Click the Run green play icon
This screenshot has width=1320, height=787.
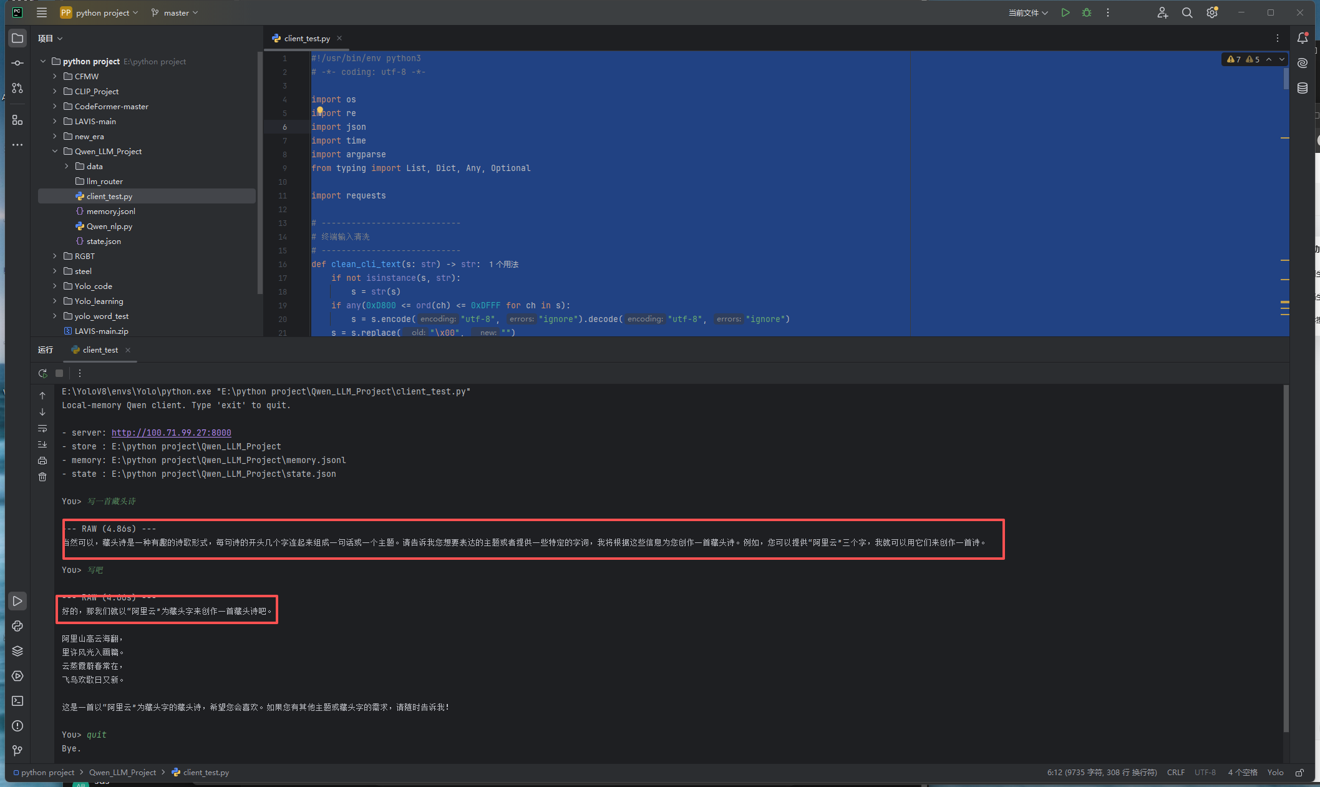(x=1065, y=12)
